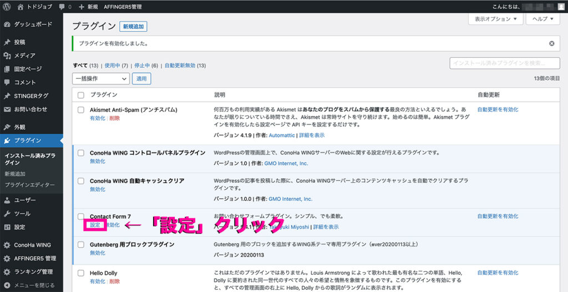Click the 設定 sliders icon in sidebar
The width and height of the screenshot is (568, 292).
pos(7,227)
